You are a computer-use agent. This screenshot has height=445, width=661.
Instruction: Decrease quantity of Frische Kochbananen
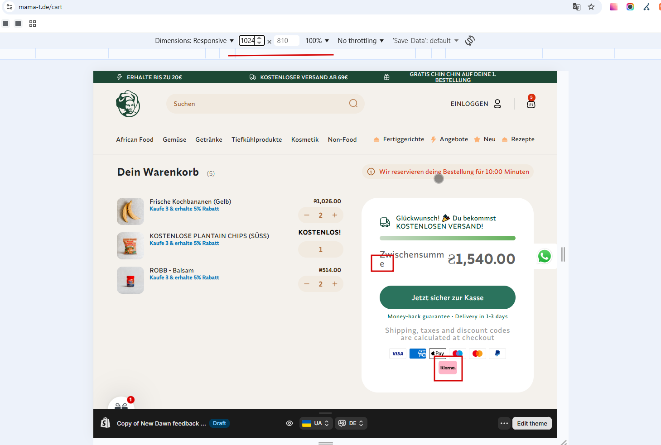coord(307,215)
